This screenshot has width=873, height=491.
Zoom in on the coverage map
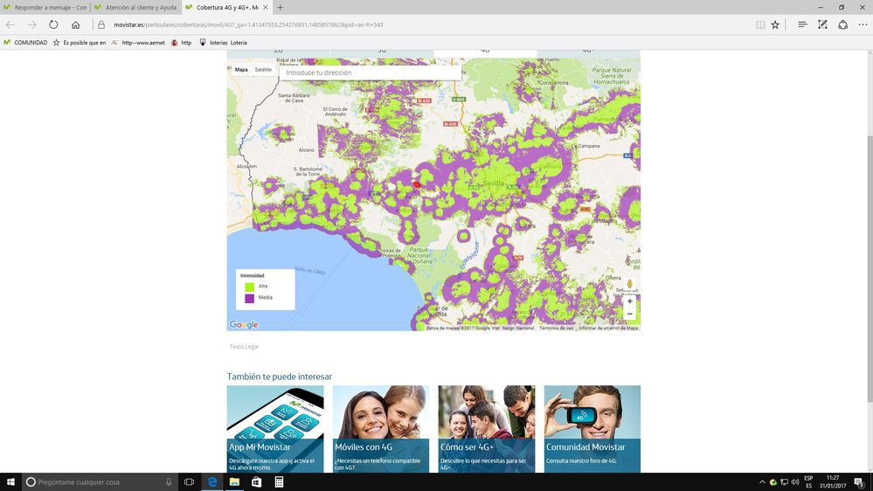tap(629, 301)
